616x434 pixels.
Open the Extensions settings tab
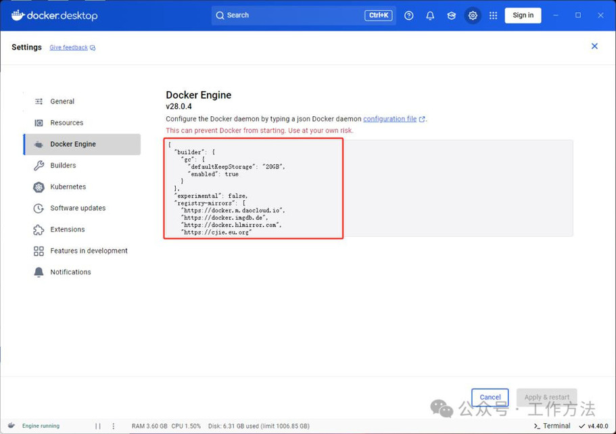tap(82, 229)
